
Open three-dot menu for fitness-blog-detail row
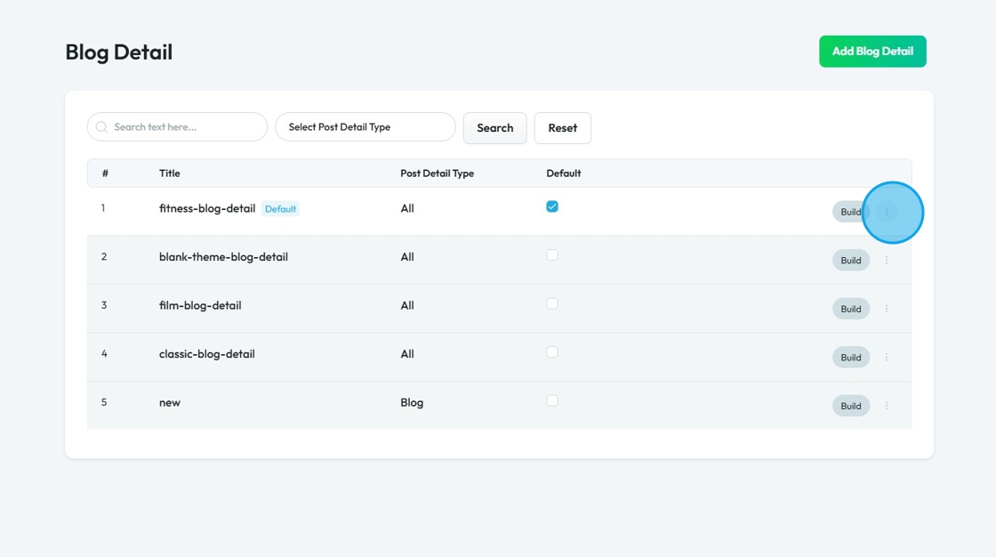pos(886,212)
